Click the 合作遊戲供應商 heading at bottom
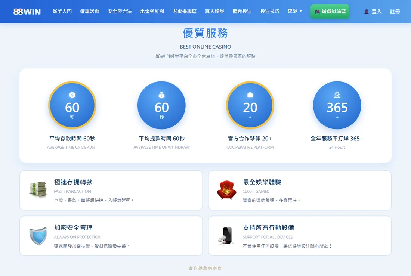The height and width of the screenshot is (276, 411). coord(205,268)
